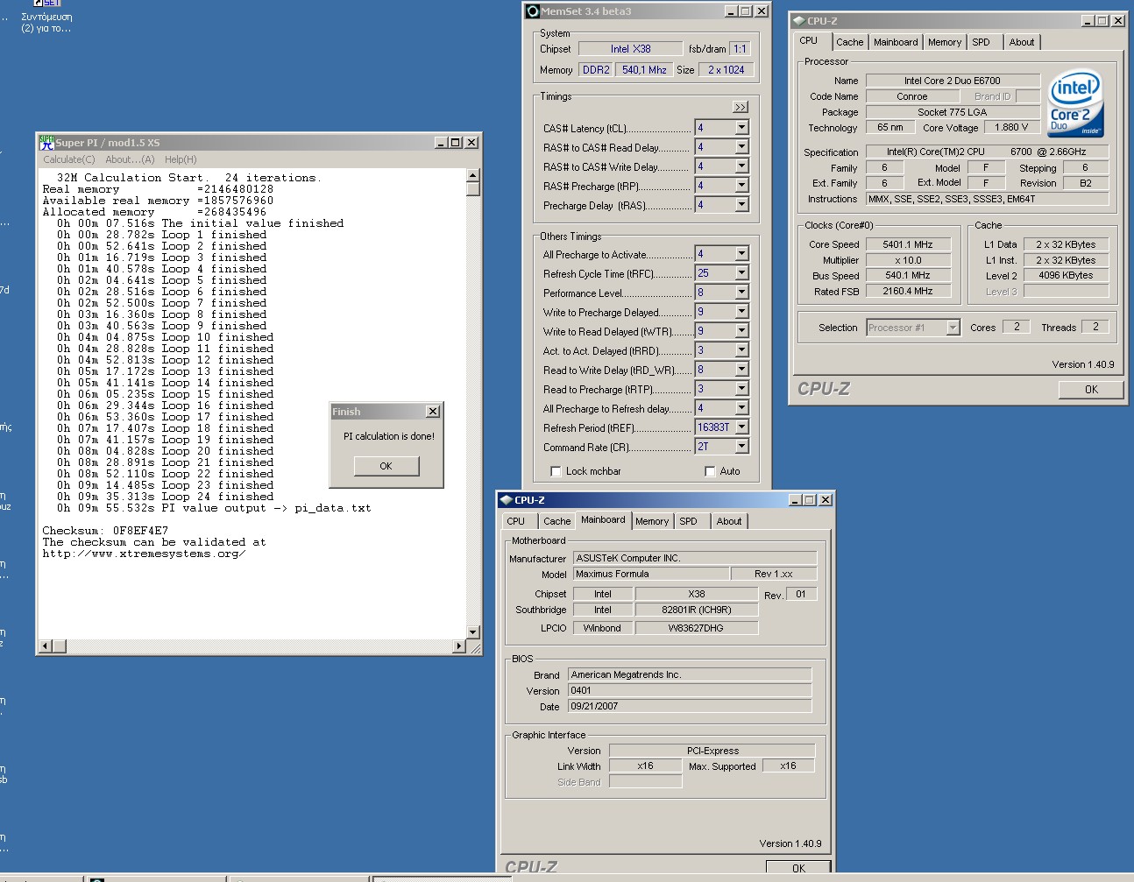The image size is (1134, 882).
Task: Click the Super PI horizontal scrollbar right arrow
Action: click(x=459, y=646)
